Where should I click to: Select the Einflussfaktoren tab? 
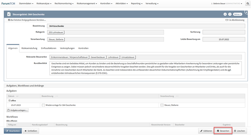click(x=49, y=48)
